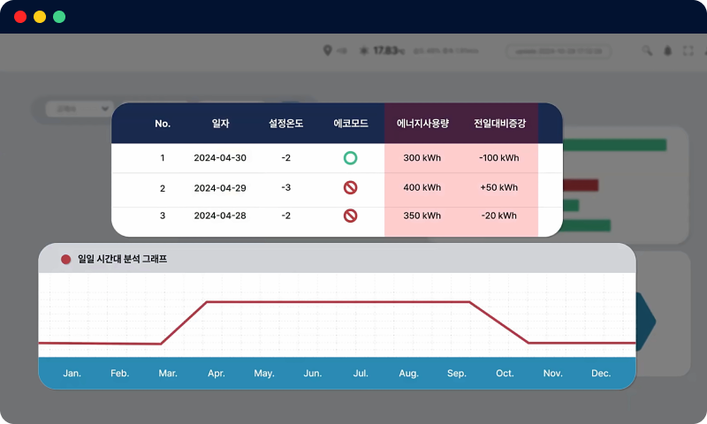
Task: Click the Oct. axis label
Action: pos(505,374)
